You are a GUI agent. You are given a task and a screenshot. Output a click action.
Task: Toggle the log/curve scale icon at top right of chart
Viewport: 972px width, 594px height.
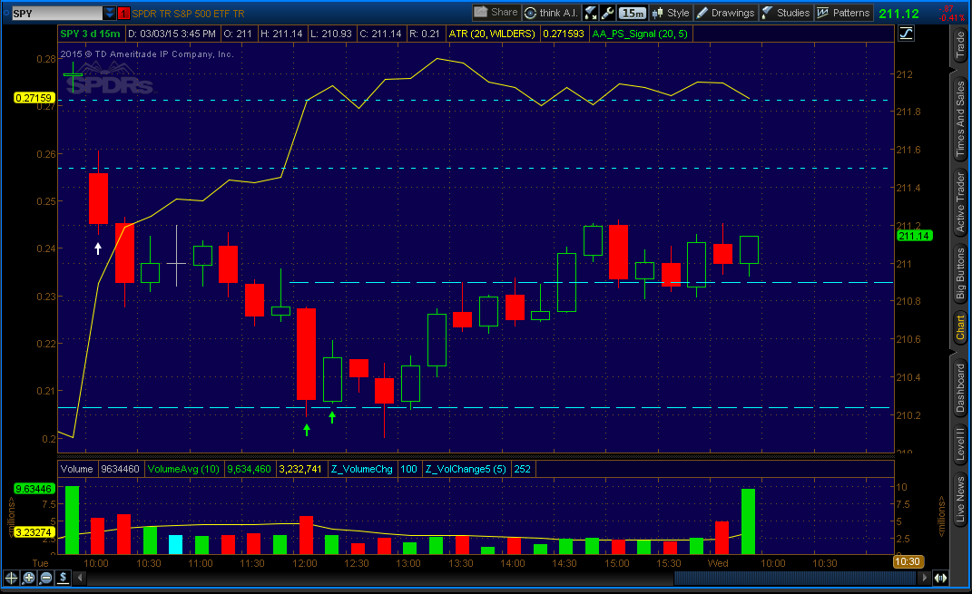(906, 34)
